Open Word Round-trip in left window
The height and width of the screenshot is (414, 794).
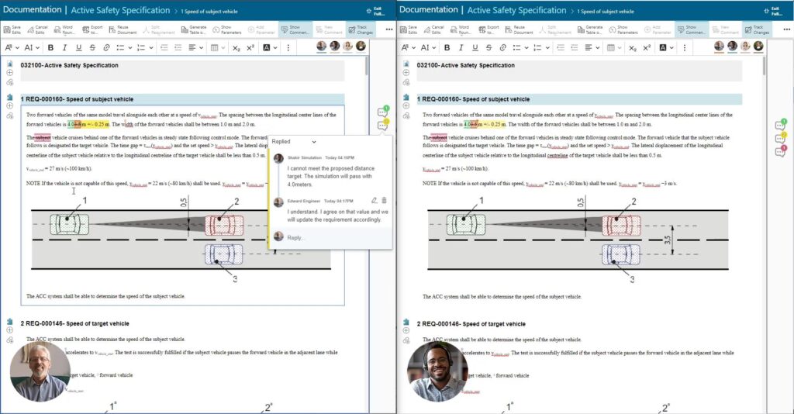coord(64,30)
